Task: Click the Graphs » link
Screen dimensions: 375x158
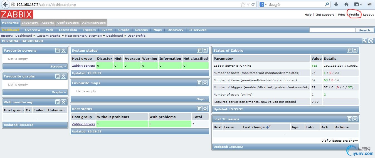Action: (x=59, y=92)
